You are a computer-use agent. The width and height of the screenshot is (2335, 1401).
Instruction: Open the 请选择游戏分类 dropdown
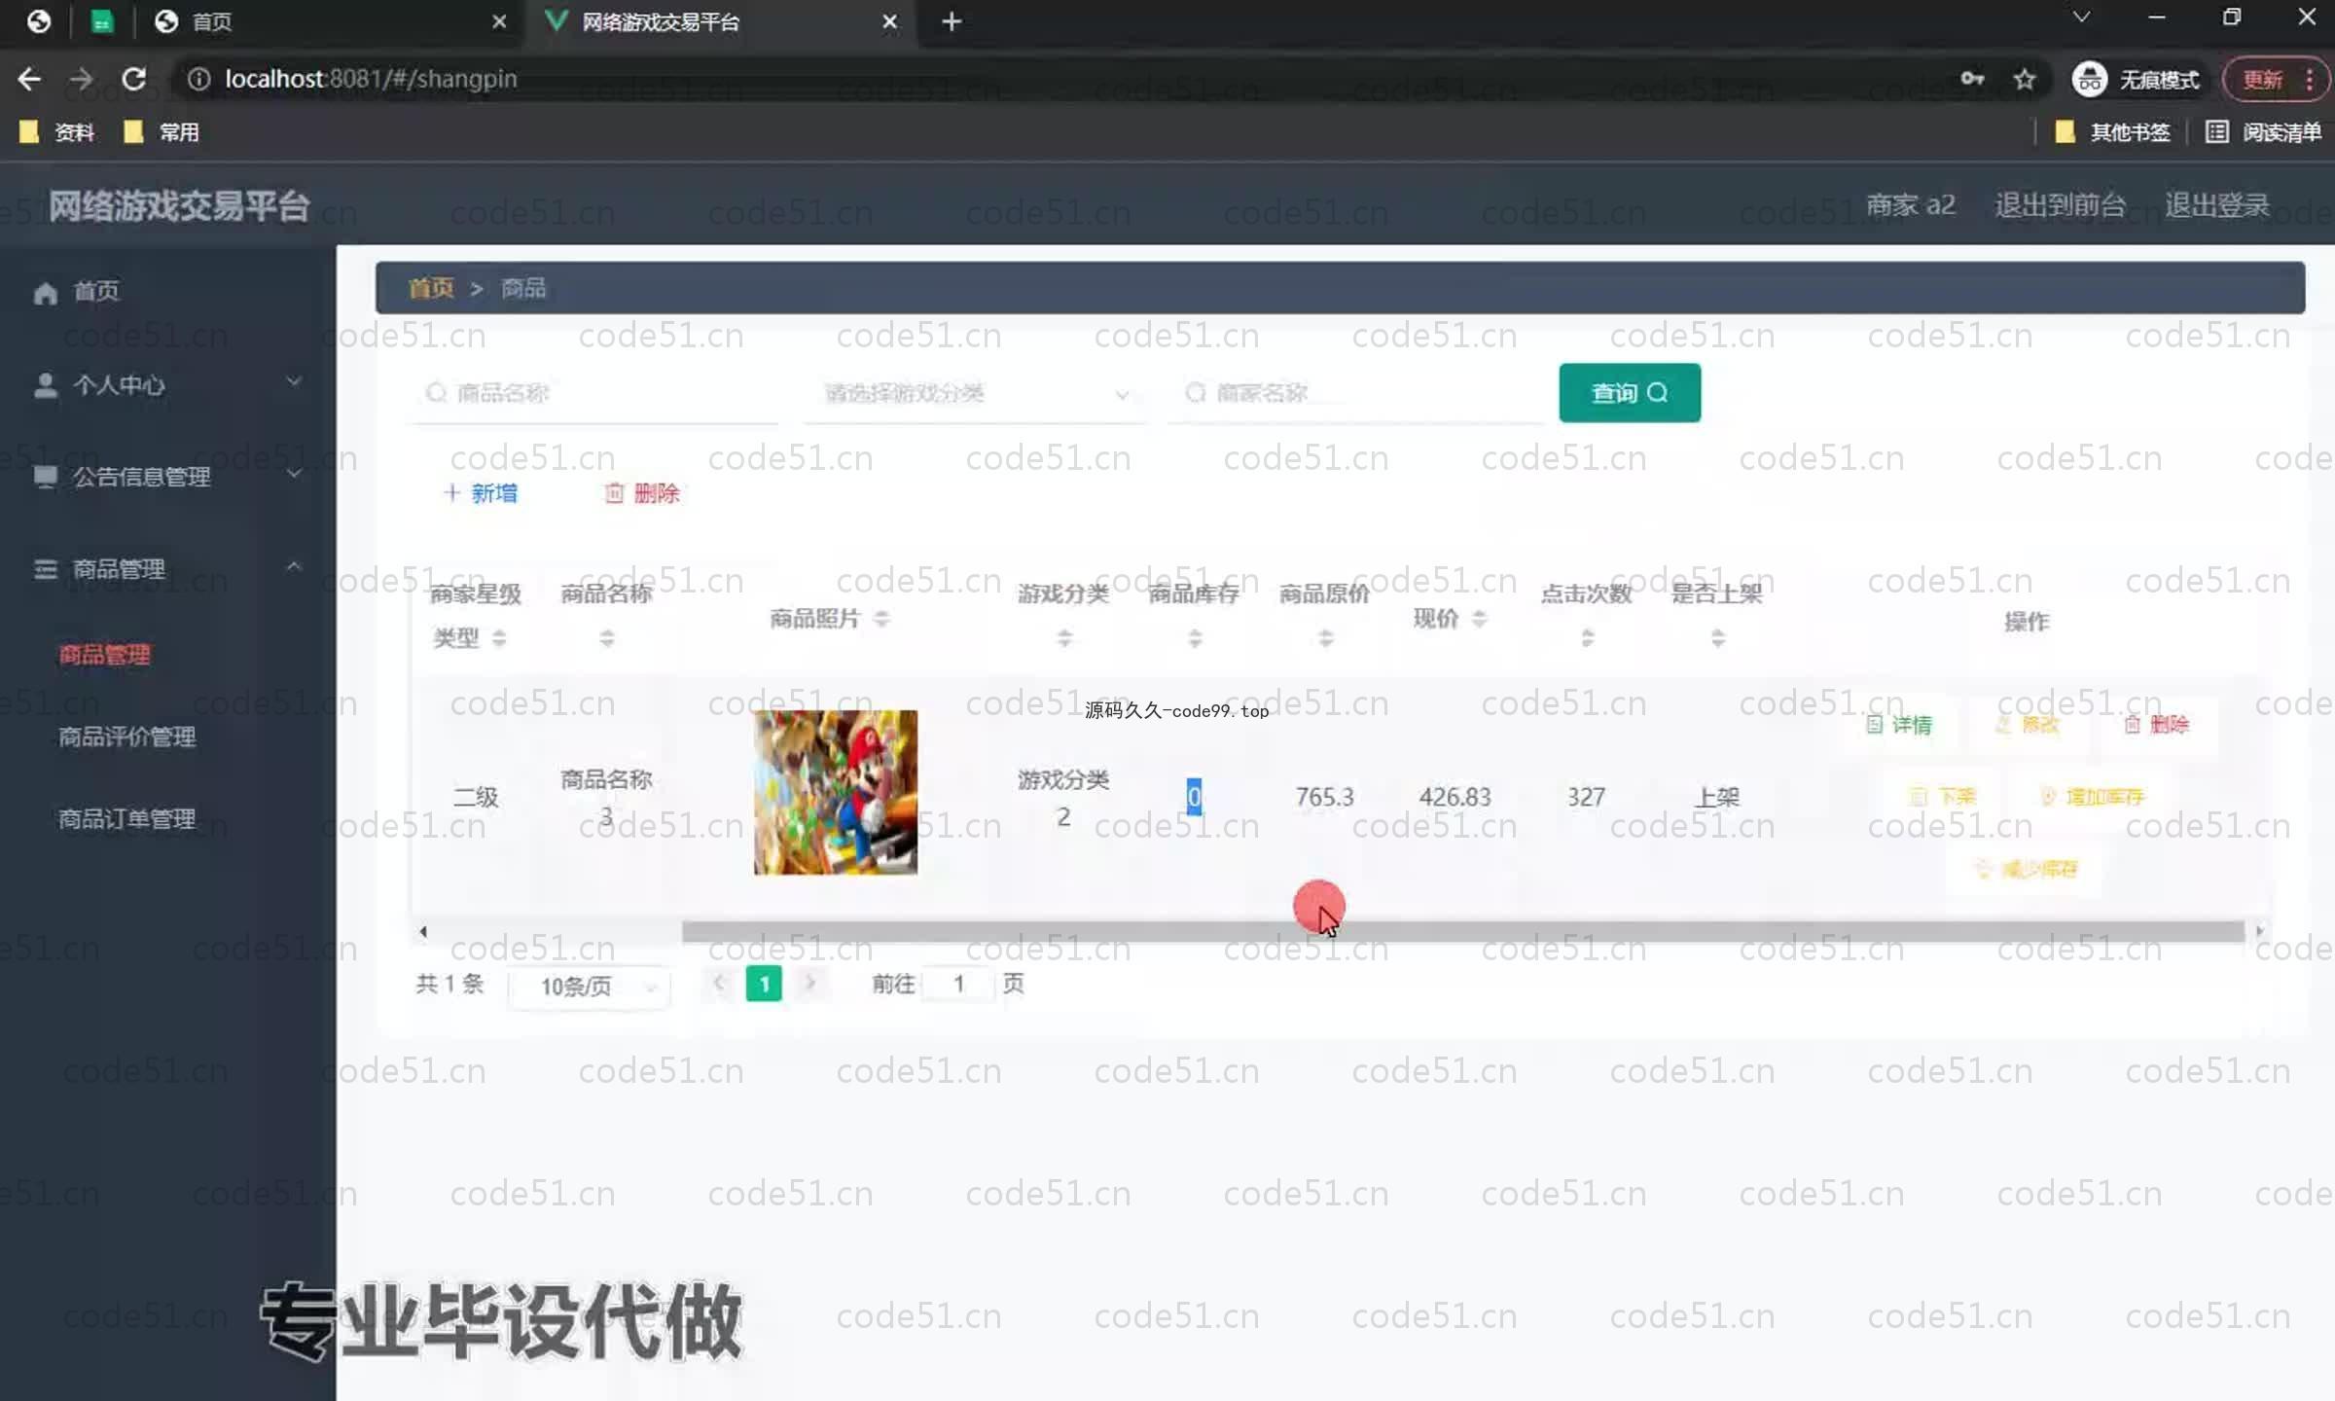(974, 393)
